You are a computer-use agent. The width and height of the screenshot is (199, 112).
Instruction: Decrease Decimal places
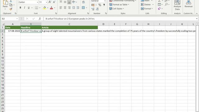pyautogui.click(x=97, y=9)
